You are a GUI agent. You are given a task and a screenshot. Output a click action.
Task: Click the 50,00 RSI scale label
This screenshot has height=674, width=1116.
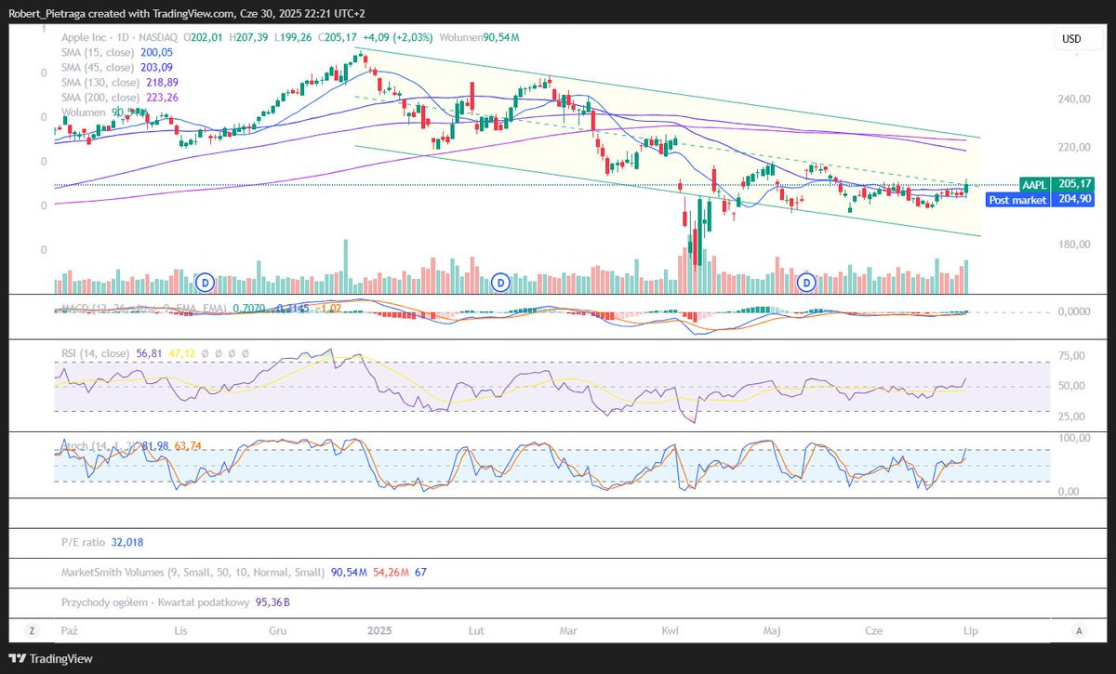click(1073, 386)
